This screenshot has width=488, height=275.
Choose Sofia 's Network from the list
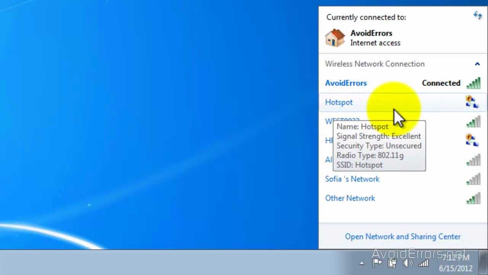[x=352, y=179]
